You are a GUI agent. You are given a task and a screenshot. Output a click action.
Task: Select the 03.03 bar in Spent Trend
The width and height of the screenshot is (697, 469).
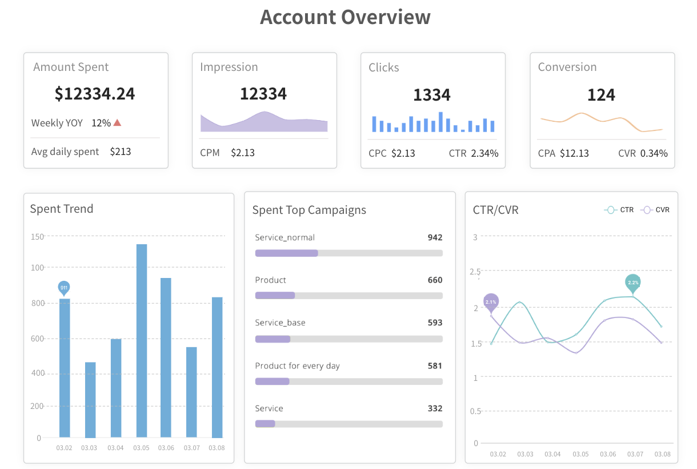pyautogui.click(x=90, y=399)
